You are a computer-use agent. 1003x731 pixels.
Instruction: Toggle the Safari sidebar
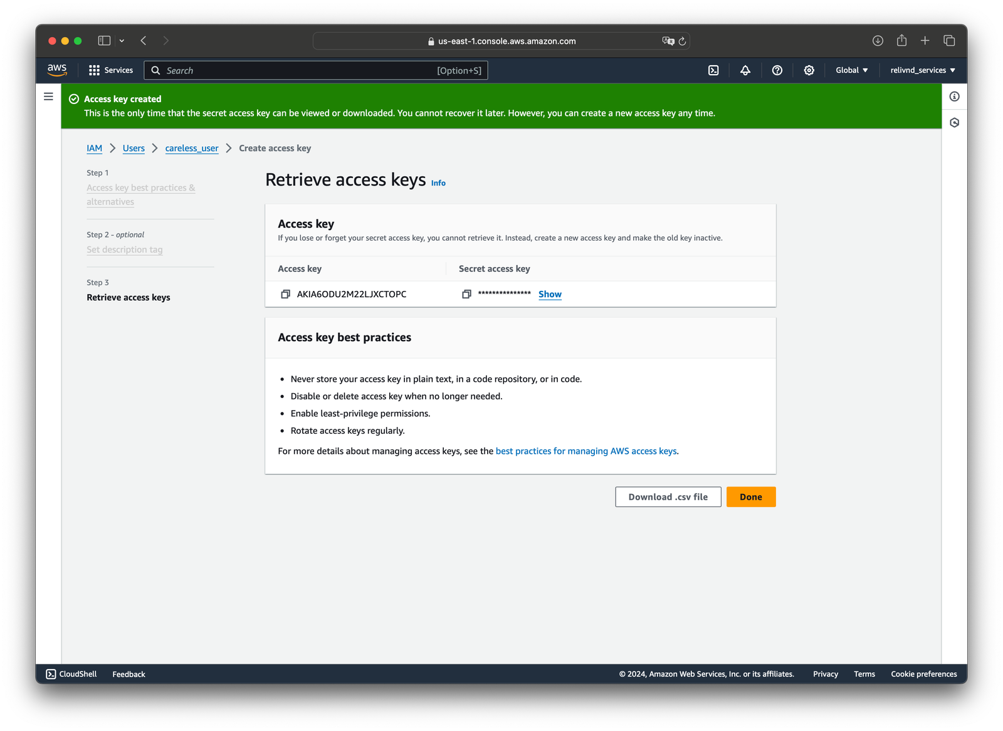click(x=104, y=41)
